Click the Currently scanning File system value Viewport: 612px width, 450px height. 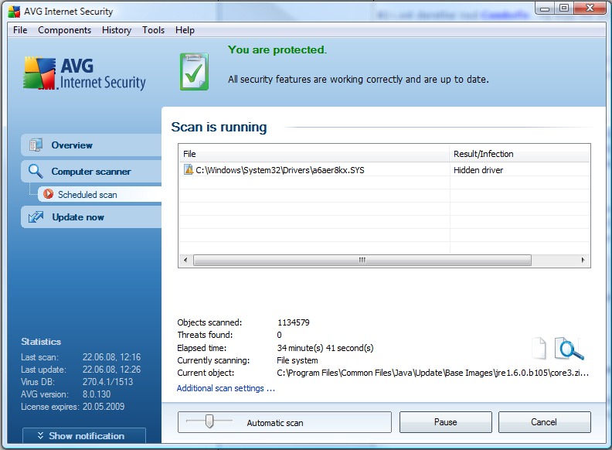[297, 360]
